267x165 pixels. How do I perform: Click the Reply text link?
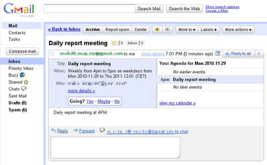(x=62, y=131)
